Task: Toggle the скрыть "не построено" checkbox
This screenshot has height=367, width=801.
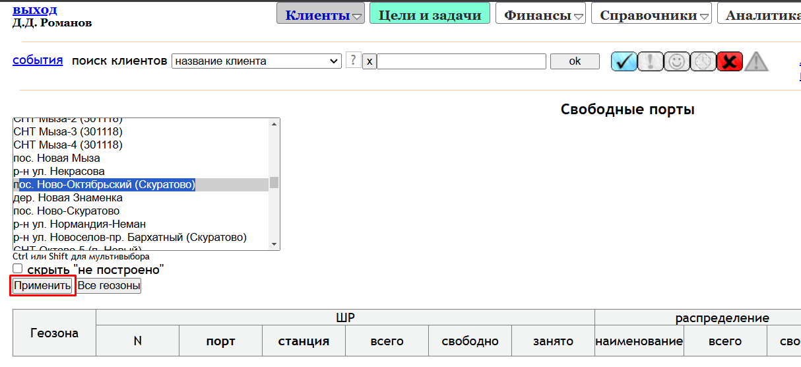Action: click(x=18, y=269)
